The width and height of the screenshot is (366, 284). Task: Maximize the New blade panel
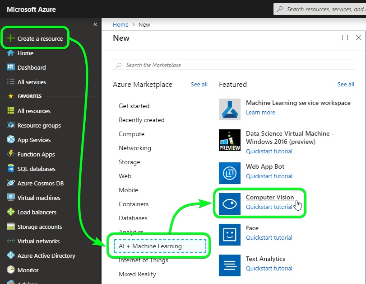tap(345, 38)
